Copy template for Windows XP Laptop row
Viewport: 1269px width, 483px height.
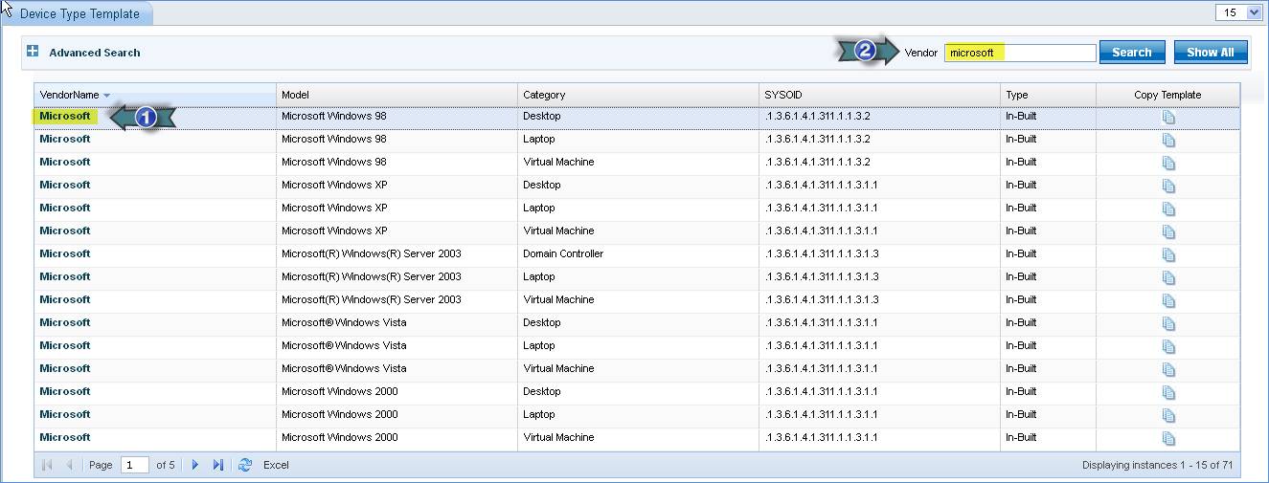click(1167, 209)
